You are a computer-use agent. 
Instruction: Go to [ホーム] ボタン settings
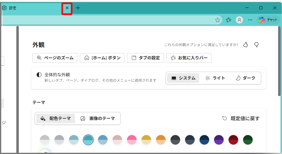(102, 58)
